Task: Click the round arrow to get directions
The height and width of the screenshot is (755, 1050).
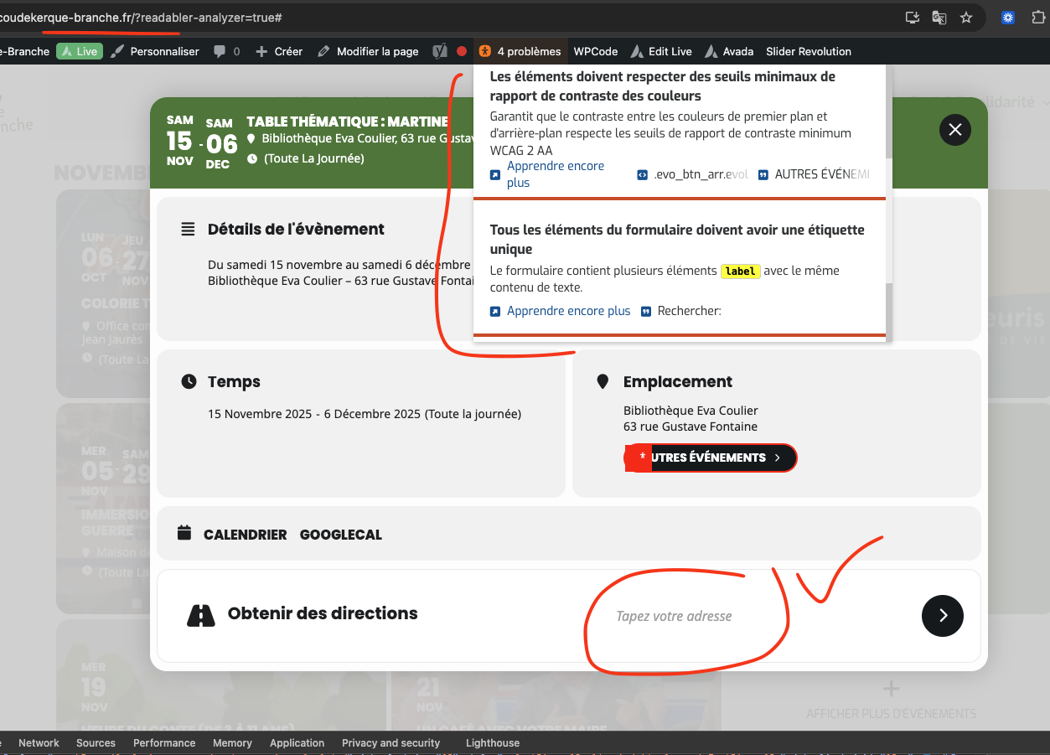Action: coord(942,616)
